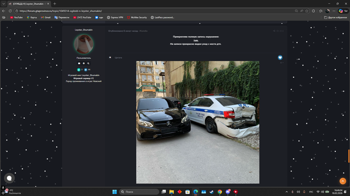React with the heart like button

pos(280,58)
